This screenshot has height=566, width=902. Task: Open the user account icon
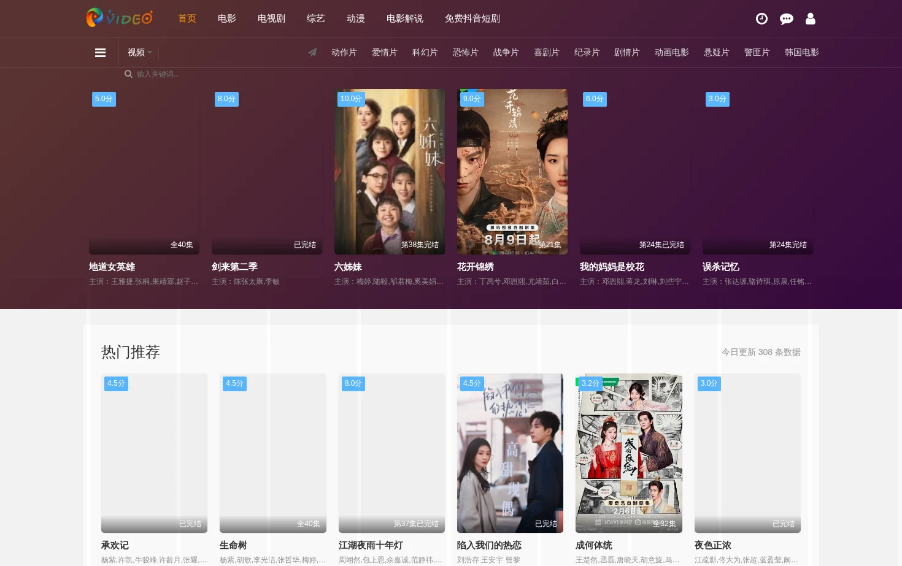(811, 18)
